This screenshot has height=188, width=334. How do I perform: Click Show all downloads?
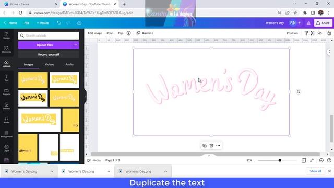(x=315, y=171)
